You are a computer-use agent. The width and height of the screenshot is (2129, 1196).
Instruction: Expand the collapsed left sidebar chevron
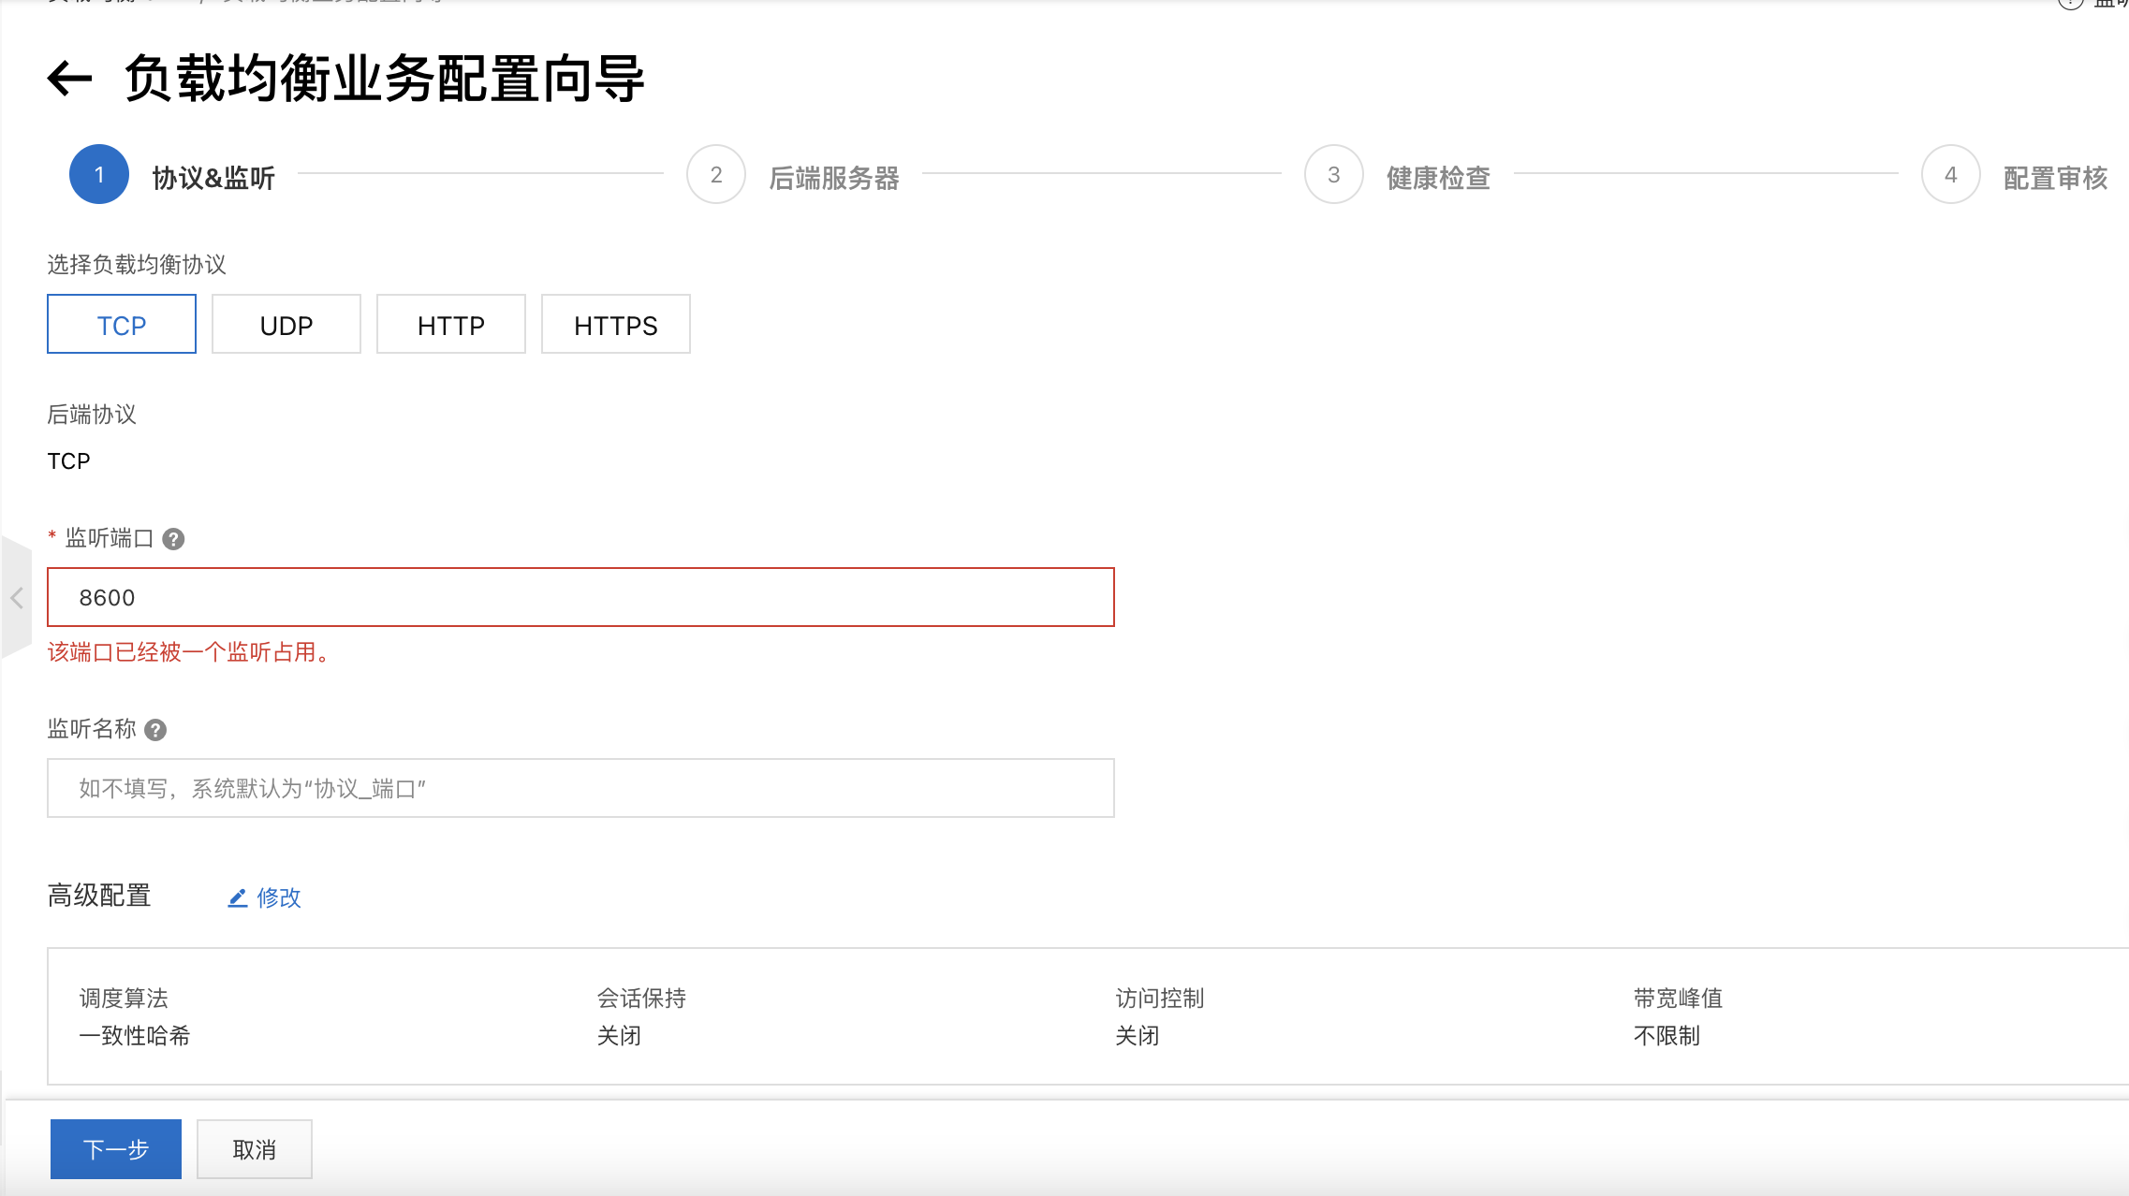coord(16,598)
